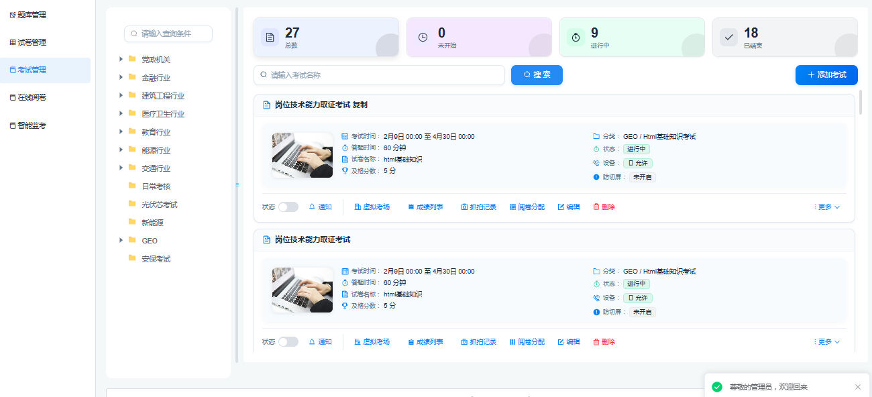The width and height of the screenshot is (872, 397).
Task: Expand the 党政机关 folder
Action: [121, 59]
